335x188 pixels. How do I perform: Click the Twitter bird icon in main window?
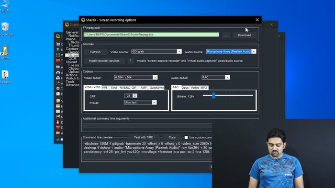(58, 139)
